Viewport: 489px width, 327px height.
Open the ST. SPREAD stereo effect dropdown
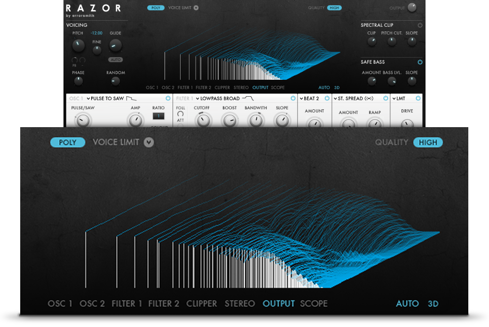348,99
